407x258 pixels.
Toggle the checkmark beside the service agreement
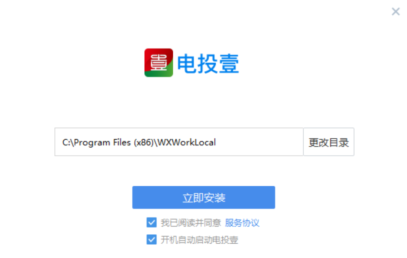click(151, 223)
